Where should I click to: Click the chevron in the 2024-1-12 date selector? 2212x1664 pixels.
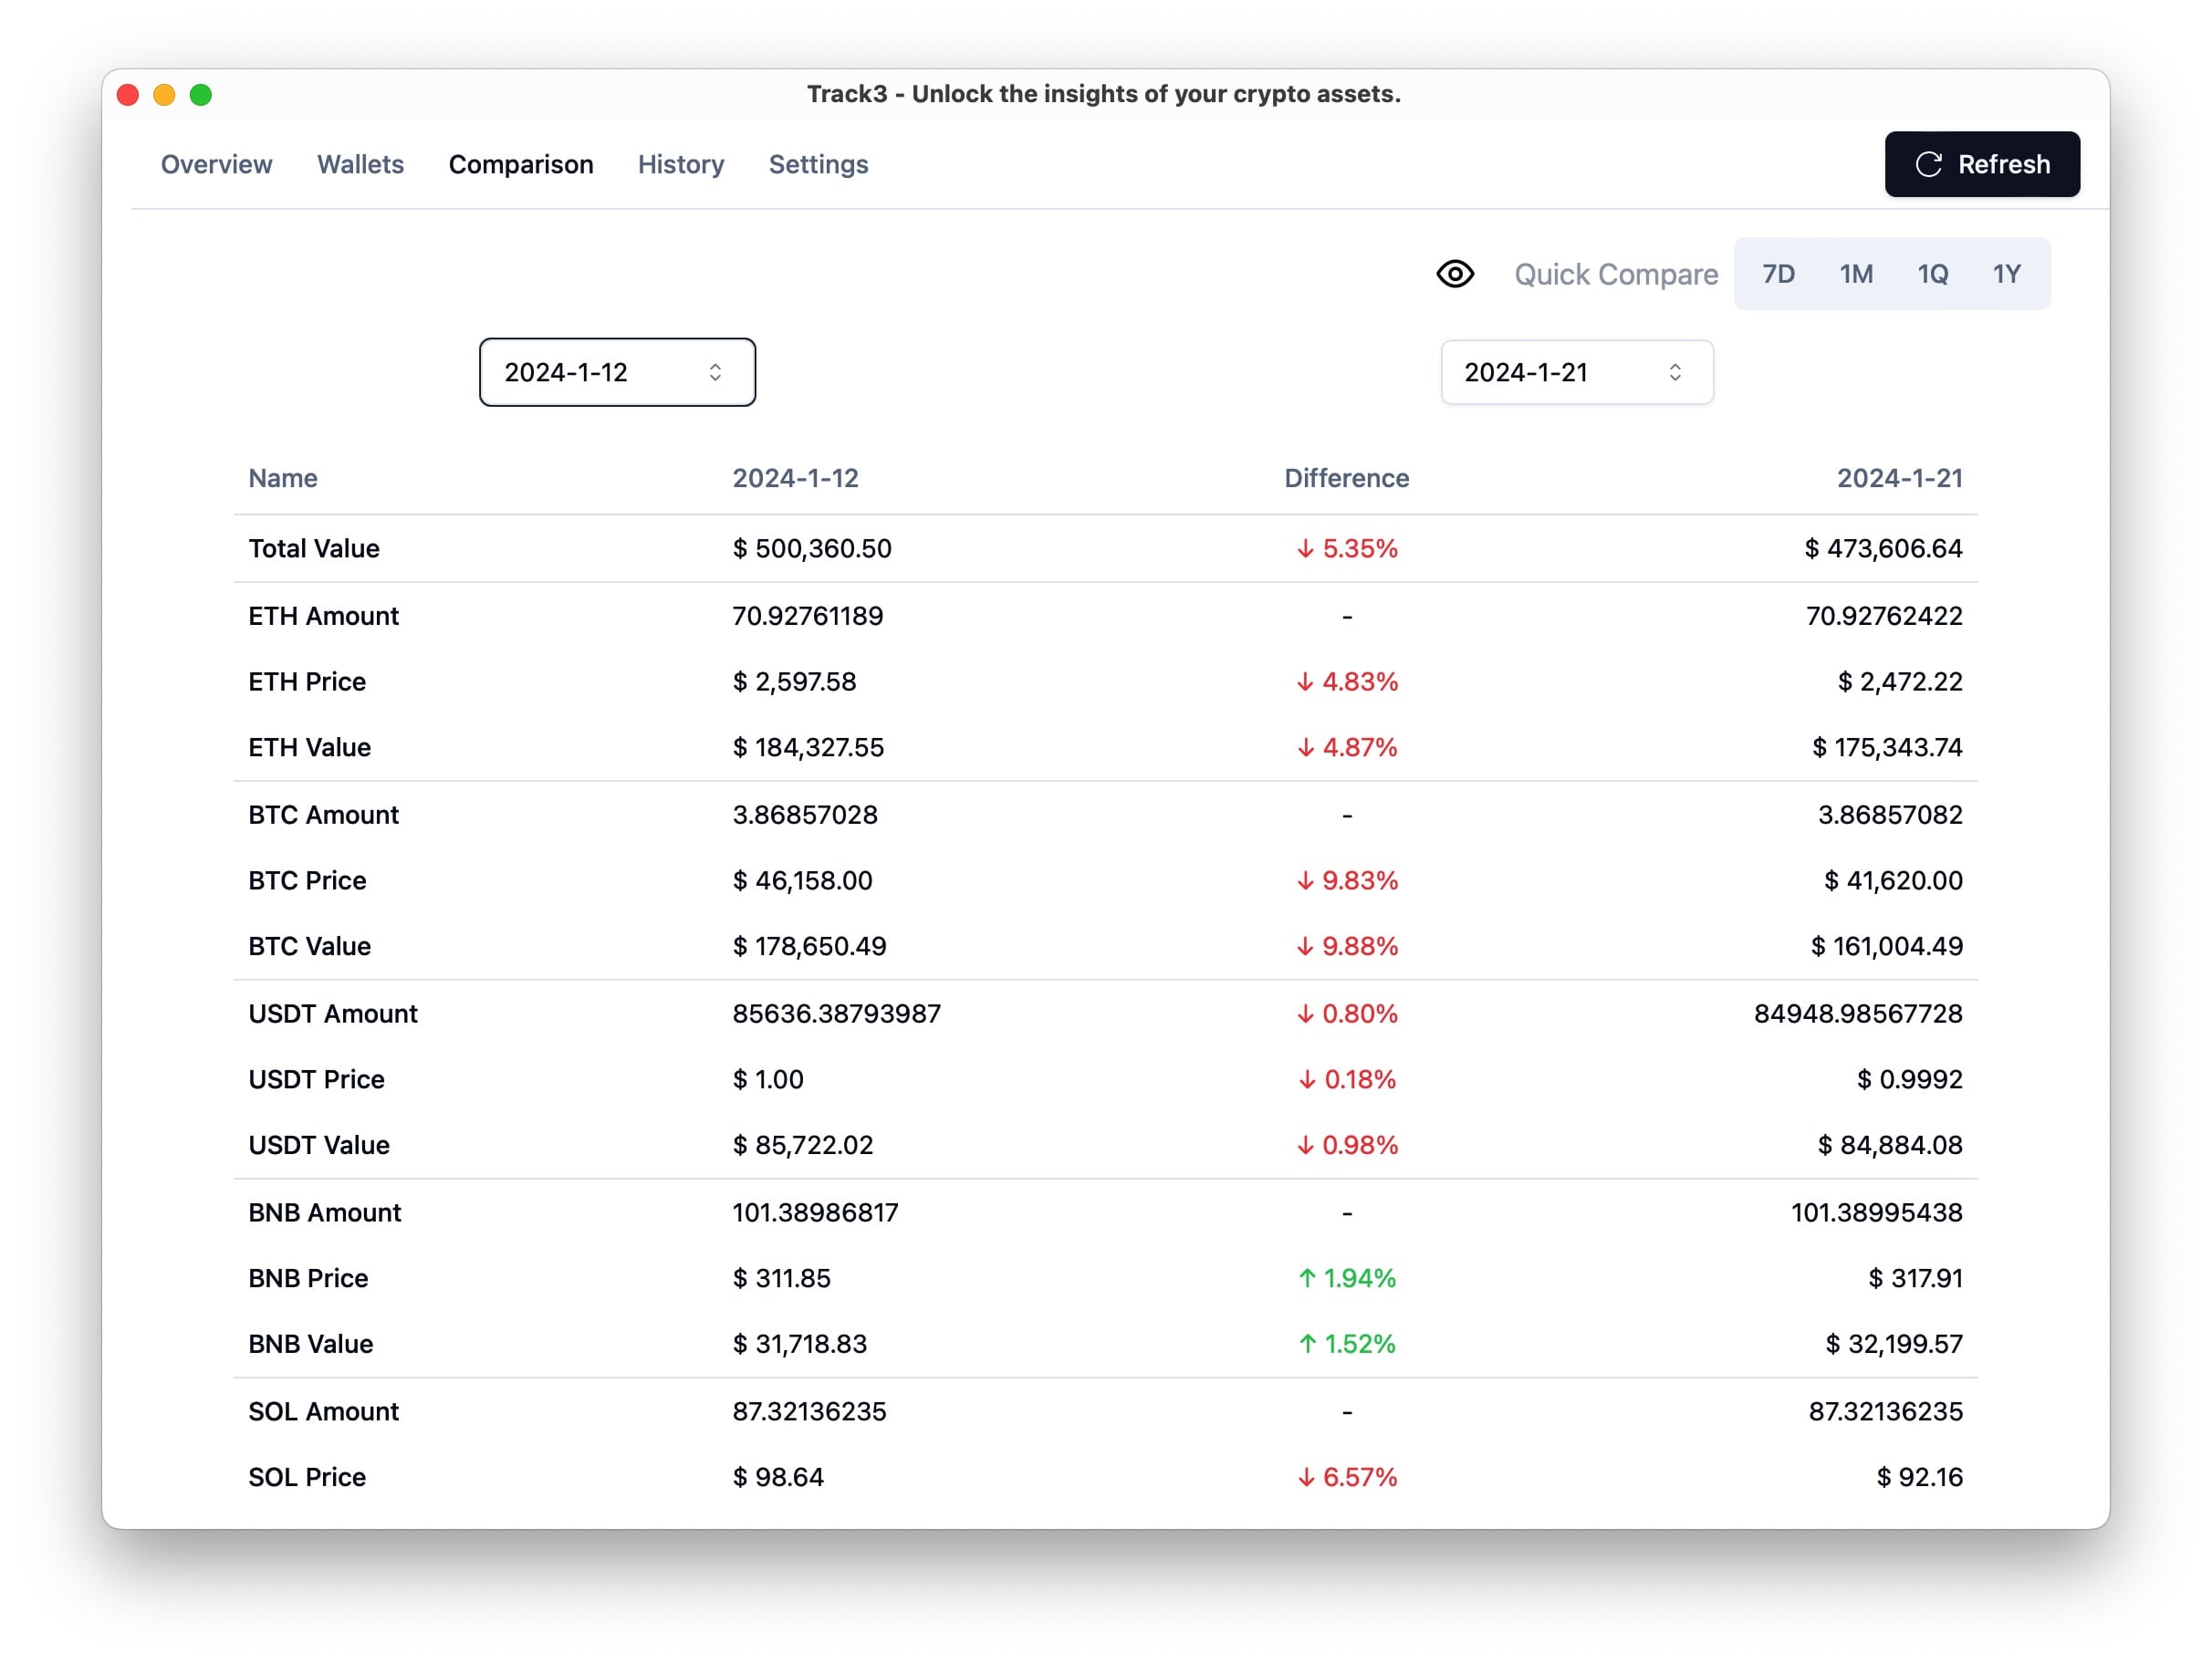coord(715,373)
